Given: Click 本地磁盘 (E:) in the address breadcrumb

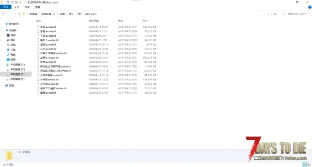Looking at the screenshot, I should tap(48, 14).
